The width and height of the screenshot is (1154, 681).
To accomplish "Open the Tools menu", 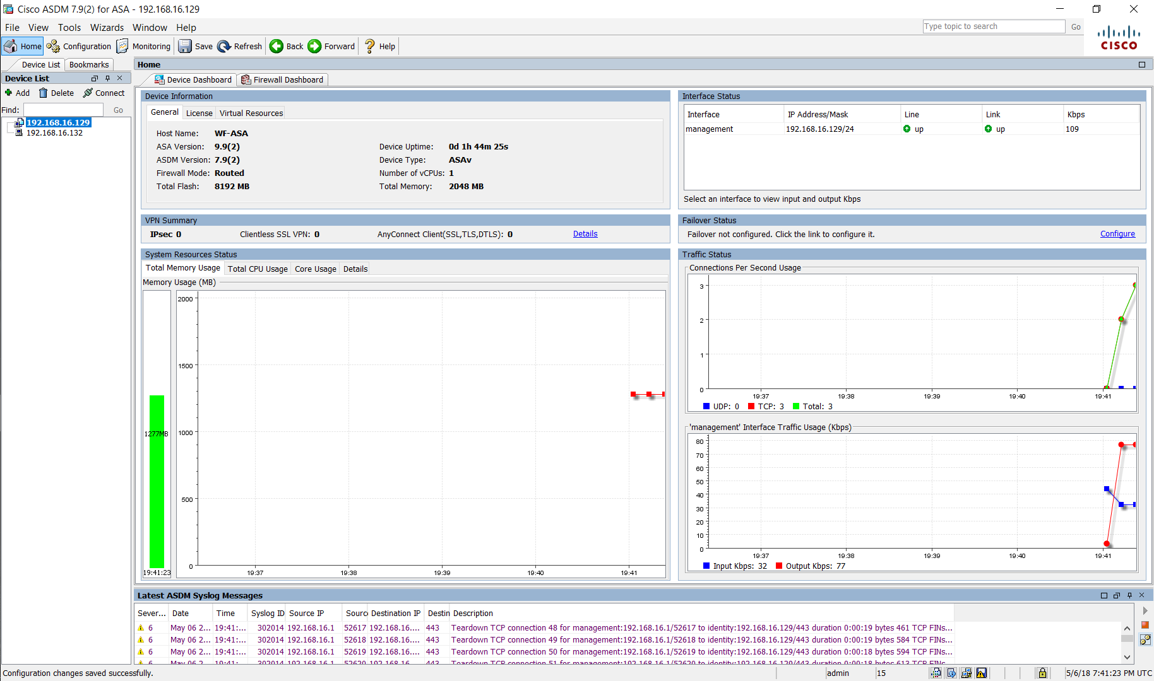I will pyautogui.click(x=69, y=28).
